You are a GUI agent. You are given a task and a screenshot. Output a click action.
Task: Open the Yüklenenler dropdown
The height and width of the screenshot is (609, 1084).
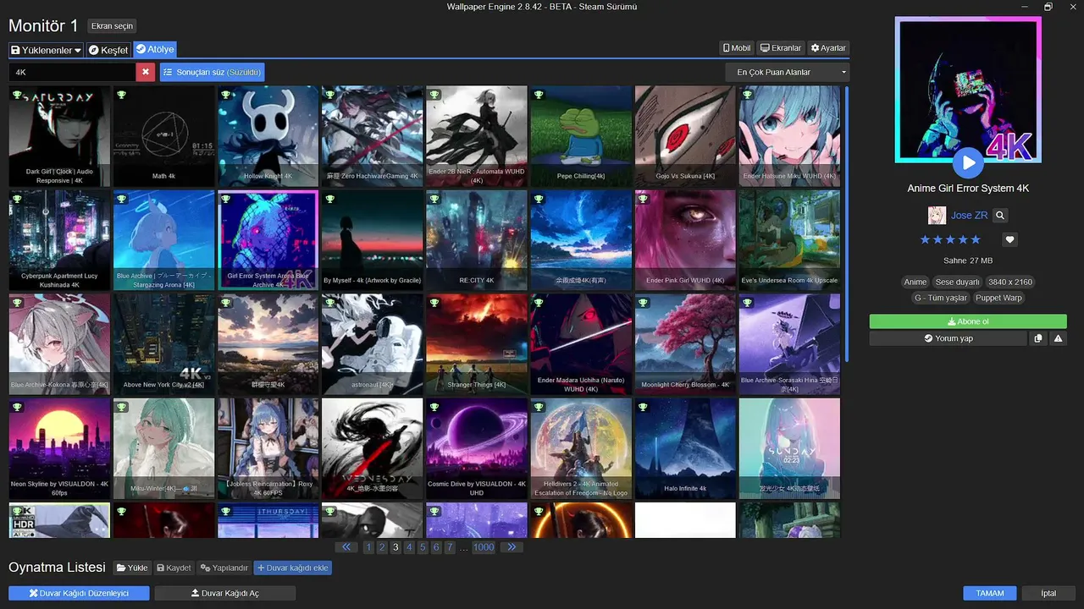pos(47,50)
